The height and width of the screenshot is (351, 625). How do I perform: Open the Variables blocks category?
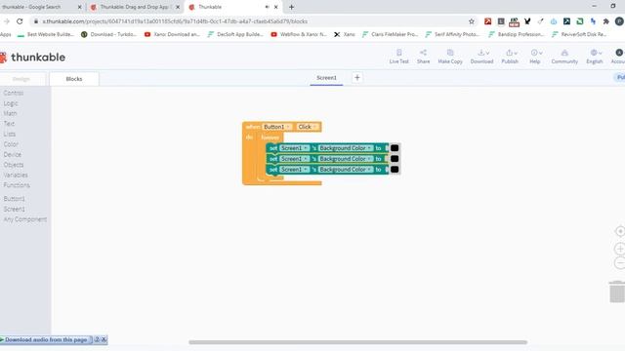pyautogui.click(x=16, y=175)
